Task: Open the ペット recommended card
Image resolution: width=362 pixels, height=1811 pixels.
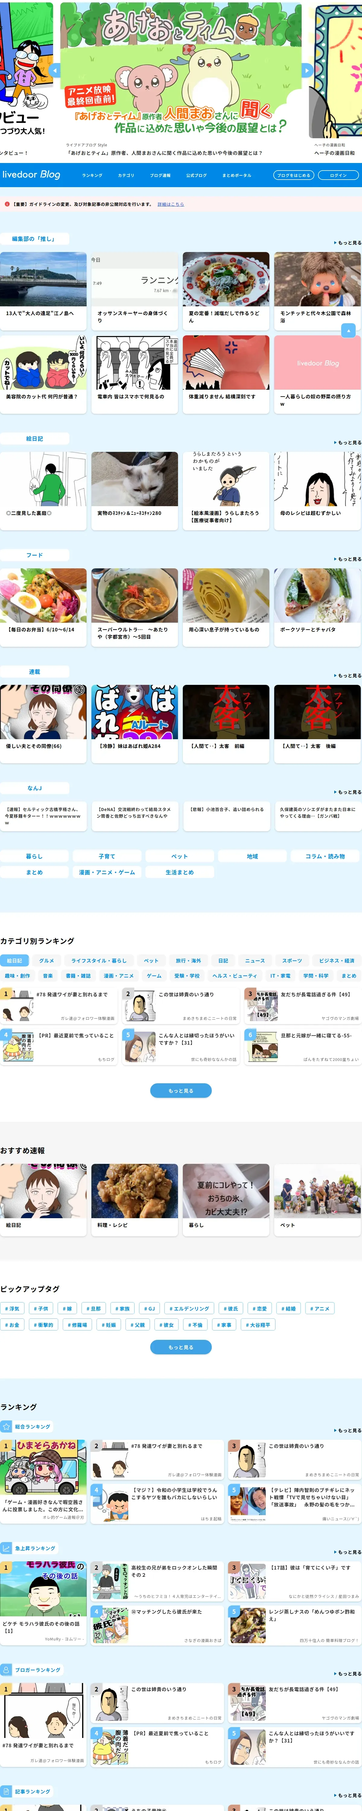Action: pyautogui.click(x=317, y=1199)
